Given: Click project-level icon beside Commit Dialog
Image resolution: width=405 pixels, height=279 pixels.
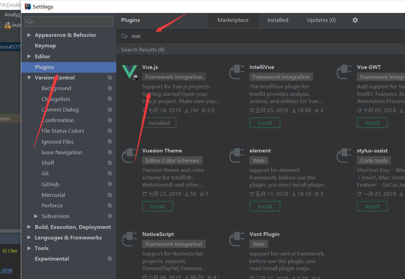Looking at the screenshot, I should coord(110,109).
